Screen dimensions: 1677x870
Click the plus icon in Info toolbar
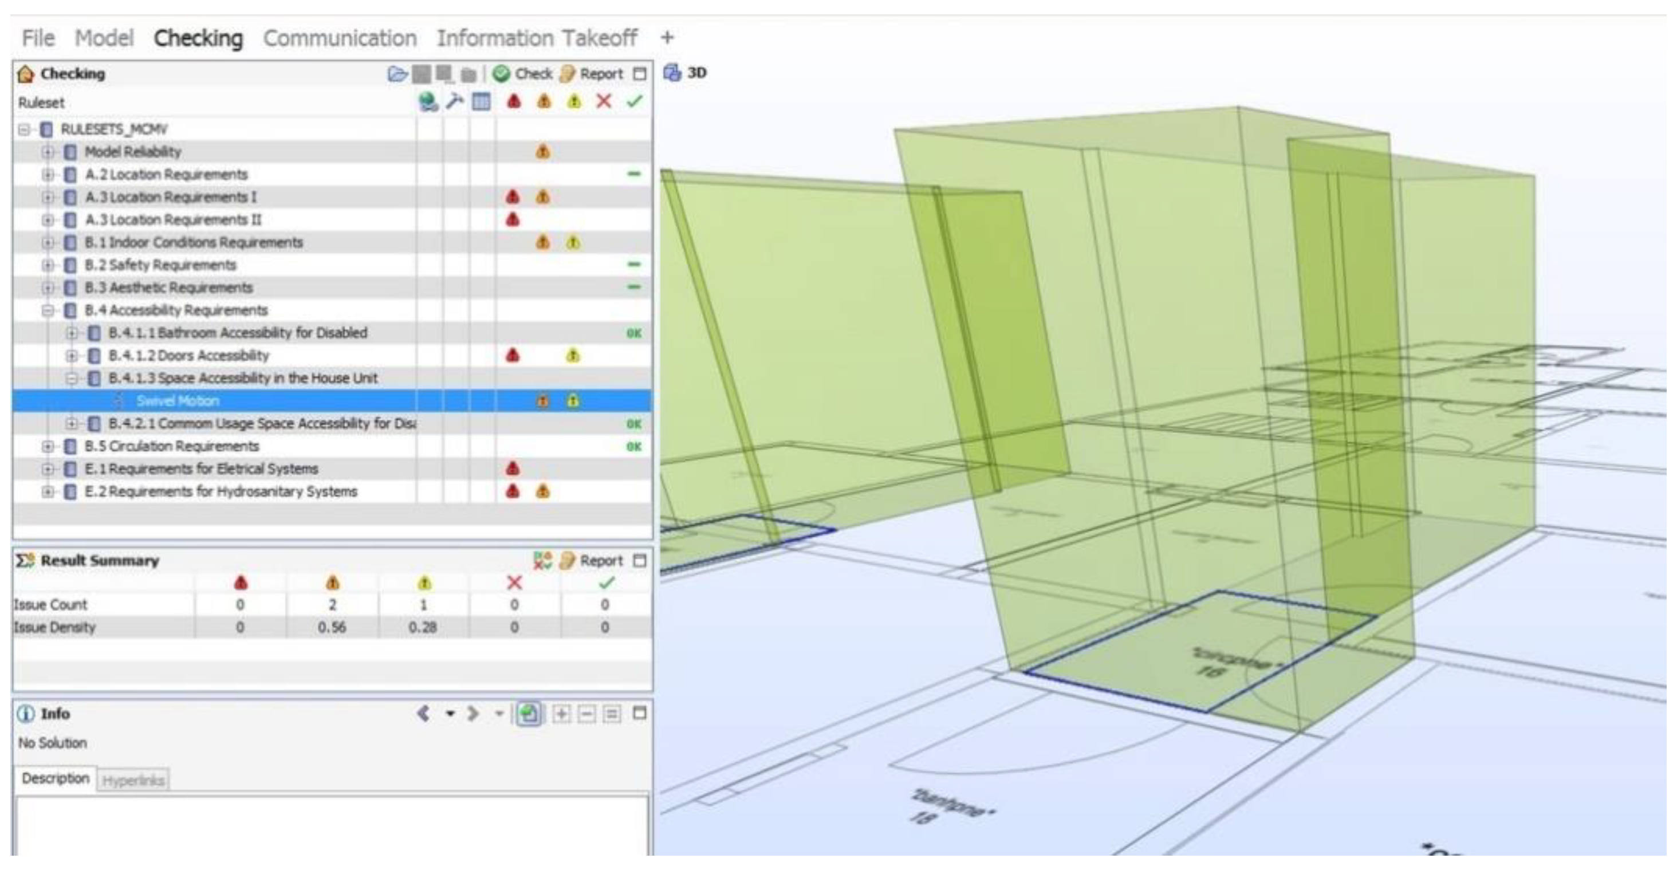click(561, 714)
